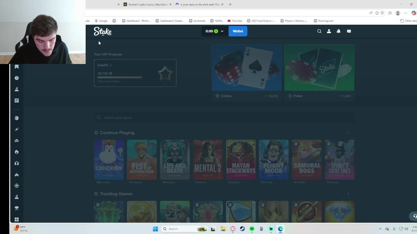Open the leaf-shaped sidebar icon
The height and width of the screenshot is (234, 417).
17,175
